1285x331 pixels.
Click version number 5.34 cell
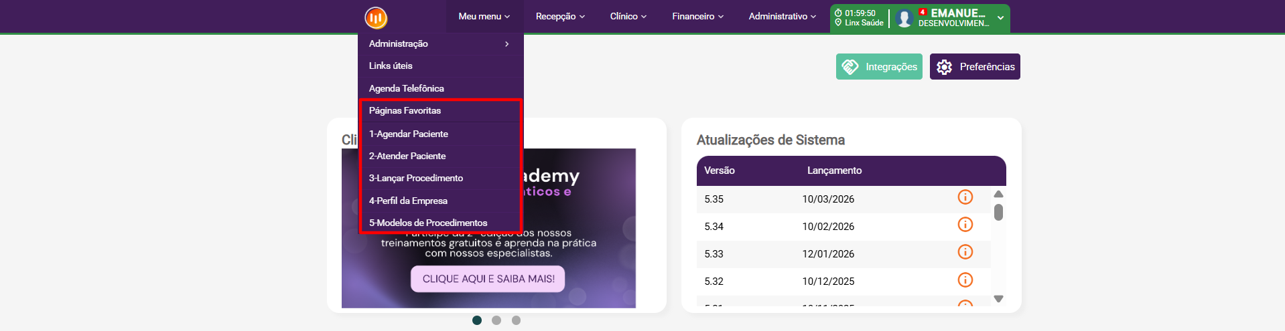click(714, 227)
